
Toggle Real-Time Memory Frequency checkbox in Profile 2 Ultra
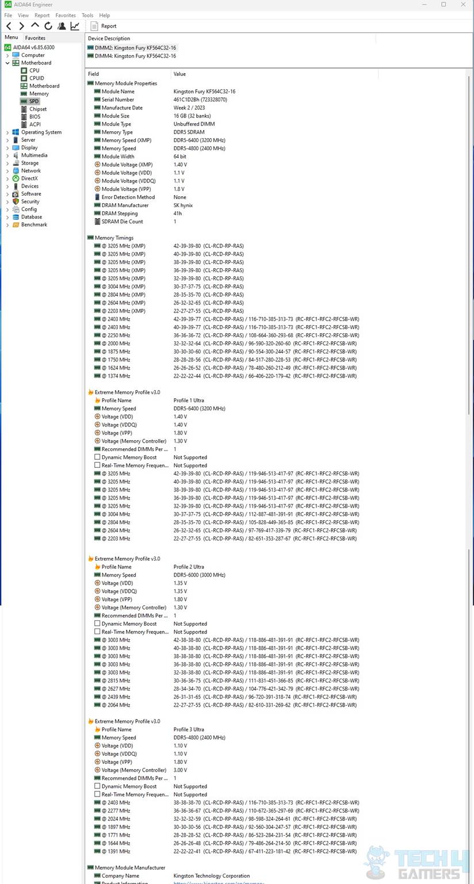pos(97,631)
